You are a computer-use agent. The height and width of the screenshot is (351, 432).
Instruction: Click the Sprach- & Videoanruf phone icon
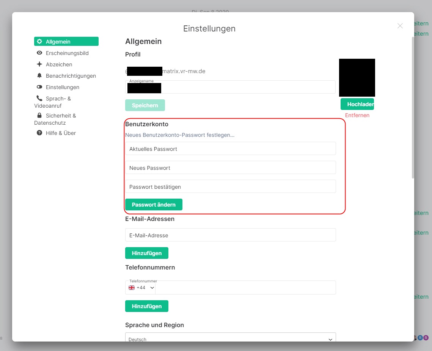tap(40, 98)
